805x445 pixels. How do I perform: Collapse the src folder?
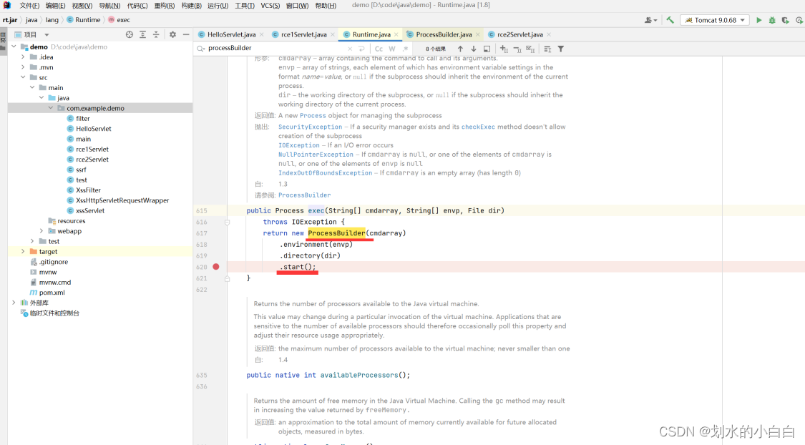(x=23, y=77)
